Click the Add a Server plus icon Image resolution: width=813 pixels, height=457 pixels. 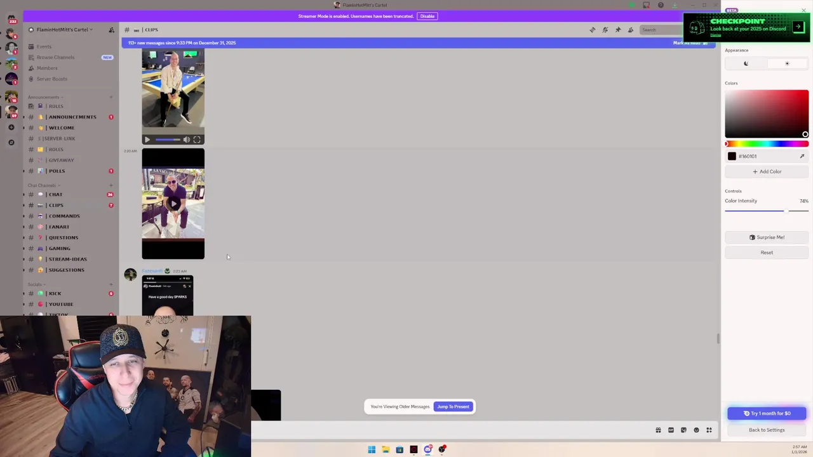click(x=11, y=128)
